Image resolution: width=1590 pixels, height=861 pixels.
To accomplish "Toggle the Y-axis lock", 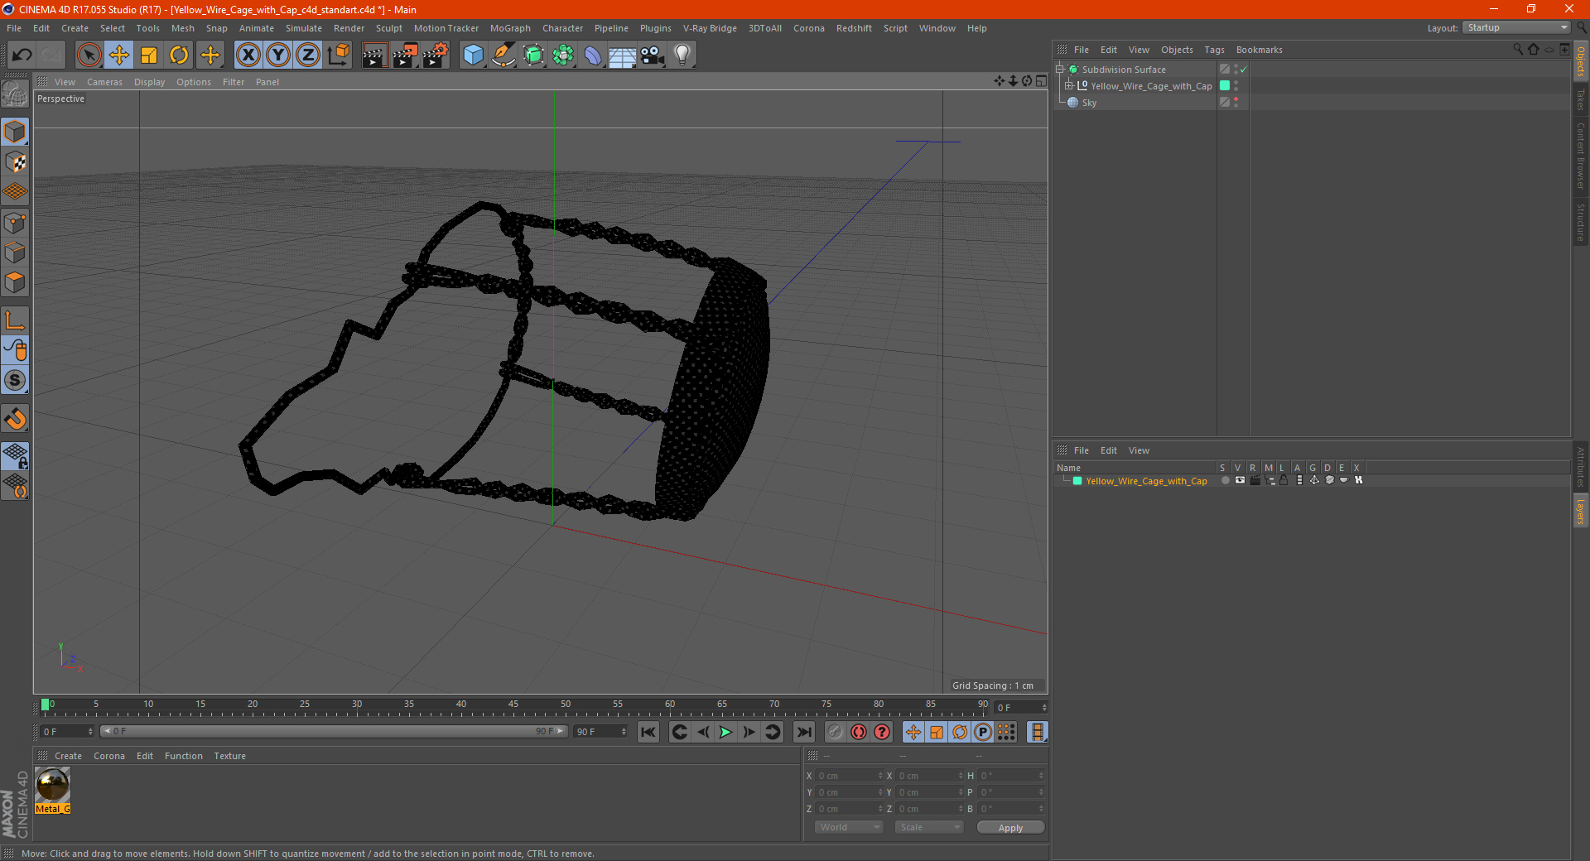I will click(x=278, y=55).
